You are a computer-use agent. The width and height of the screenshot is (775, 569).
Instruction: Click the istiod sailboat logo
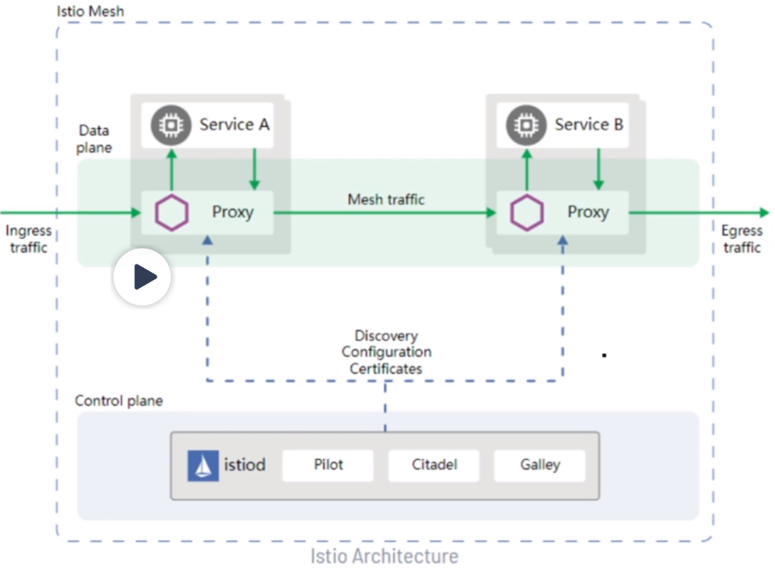click(x=203, y=466)
